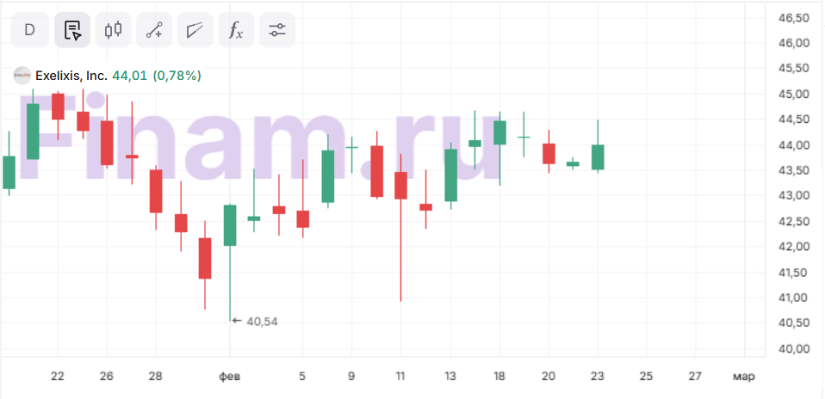Screen dimensions: 825x399
Task: Click the 23 date label on axis
Action: tap(598, 376)
